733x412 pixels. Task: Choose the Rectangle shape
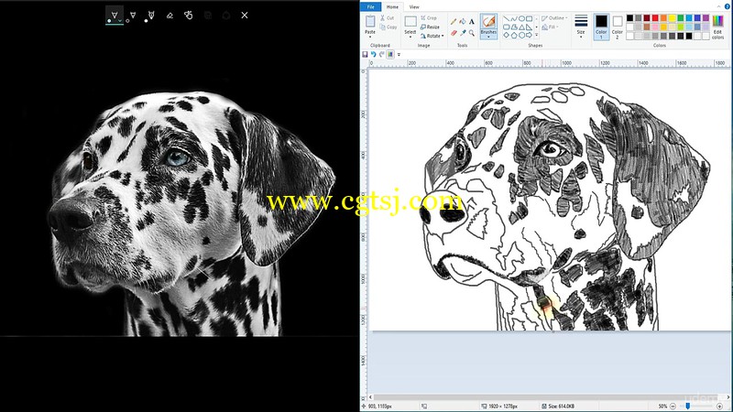click(x=530, y=18)
